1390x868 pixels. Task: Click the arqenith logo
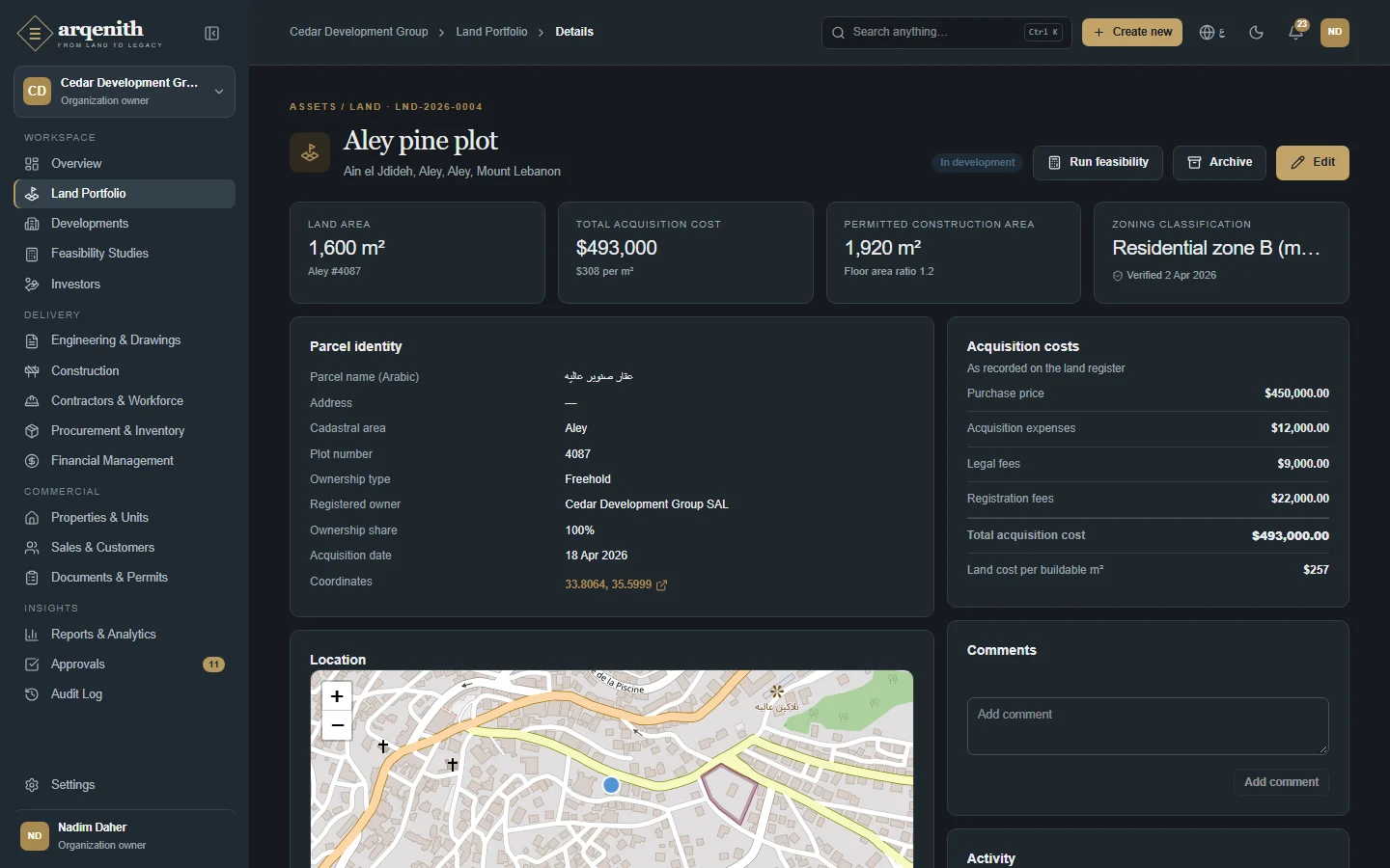click(90, 34)
